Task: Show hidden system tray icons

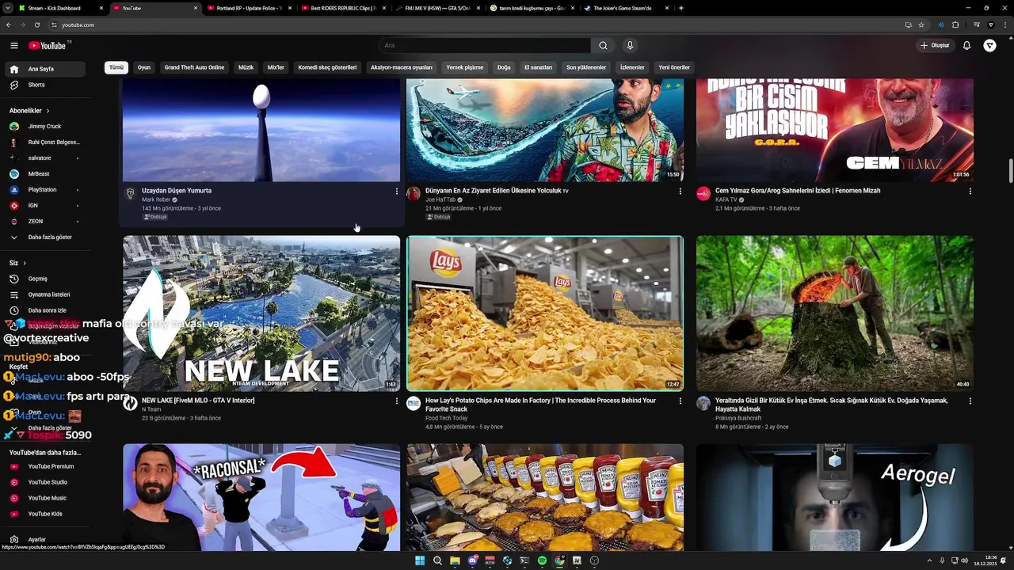Action: point(929,560)
